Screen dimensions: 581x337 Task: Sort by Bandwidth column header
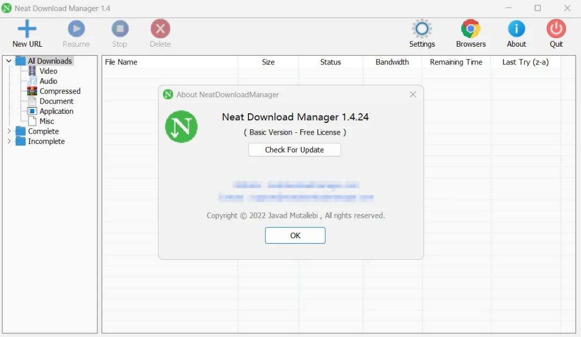click(x=392, y=62)
